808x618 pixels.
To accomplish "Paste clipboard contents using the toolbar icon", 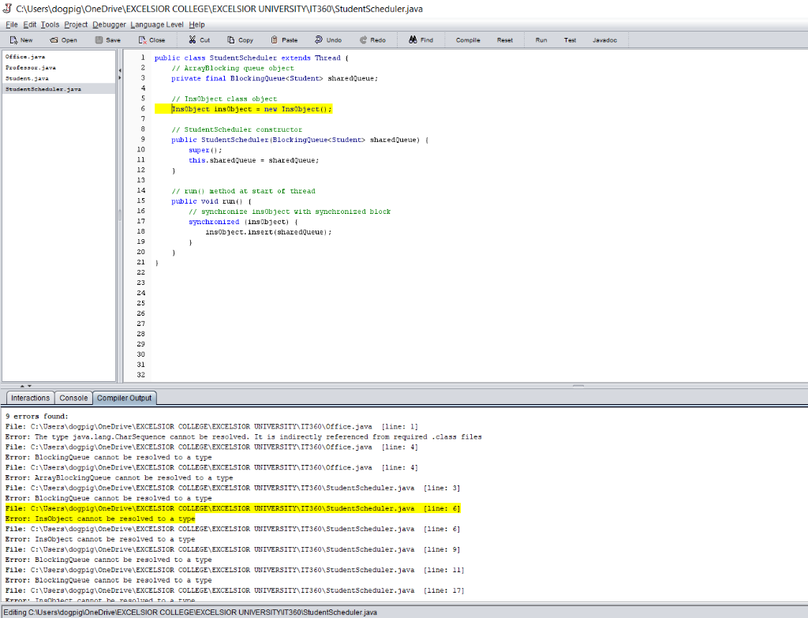I will point(284,39).
